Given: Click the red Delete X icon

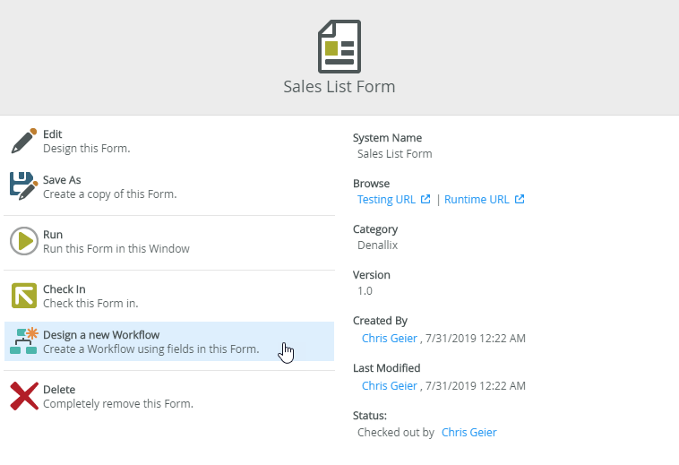Looking at the screenshot, I should coord(24,396).
